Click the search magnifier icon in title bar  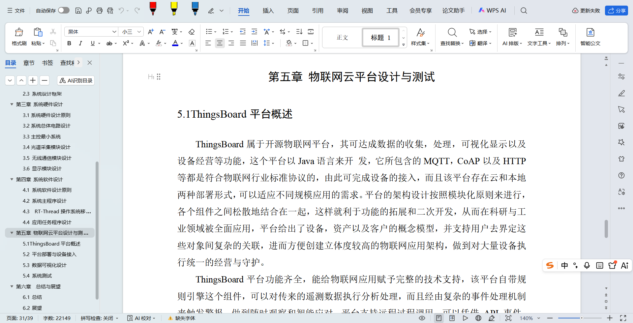[524, 11]
